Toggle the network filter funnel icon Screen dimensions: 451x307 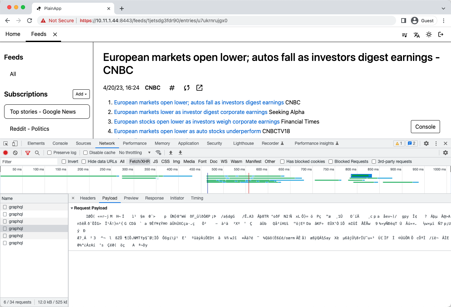(x=28, y=153)
